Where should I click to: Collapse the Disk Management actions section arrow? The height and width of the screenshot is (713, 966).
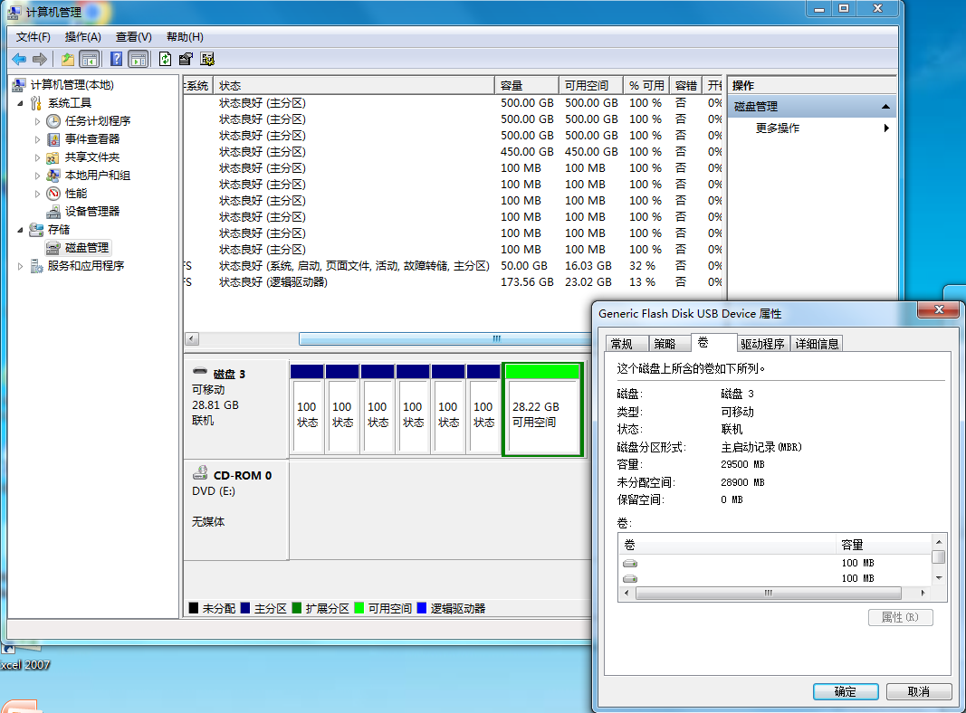click(x=885, y=107)
